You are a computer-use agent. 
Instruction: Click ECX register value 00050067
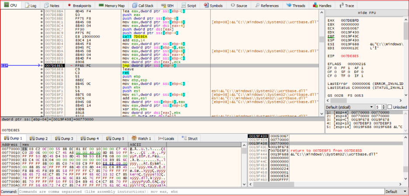tap(350, 28)
